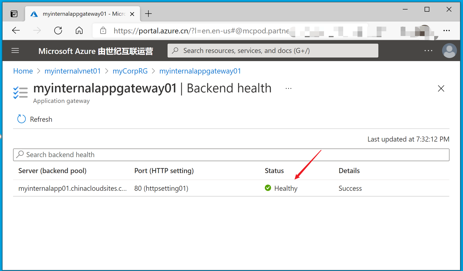Click the browser forward arrow

[37, 31]
